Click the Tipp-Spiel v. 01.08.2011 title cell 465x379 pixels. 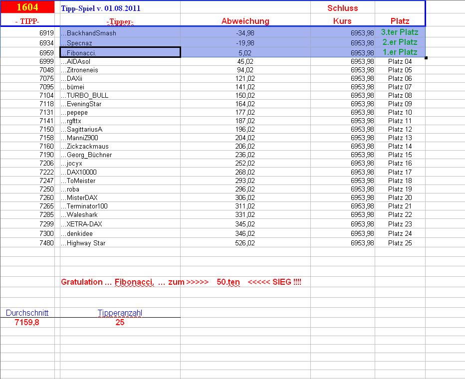point(120,8)
